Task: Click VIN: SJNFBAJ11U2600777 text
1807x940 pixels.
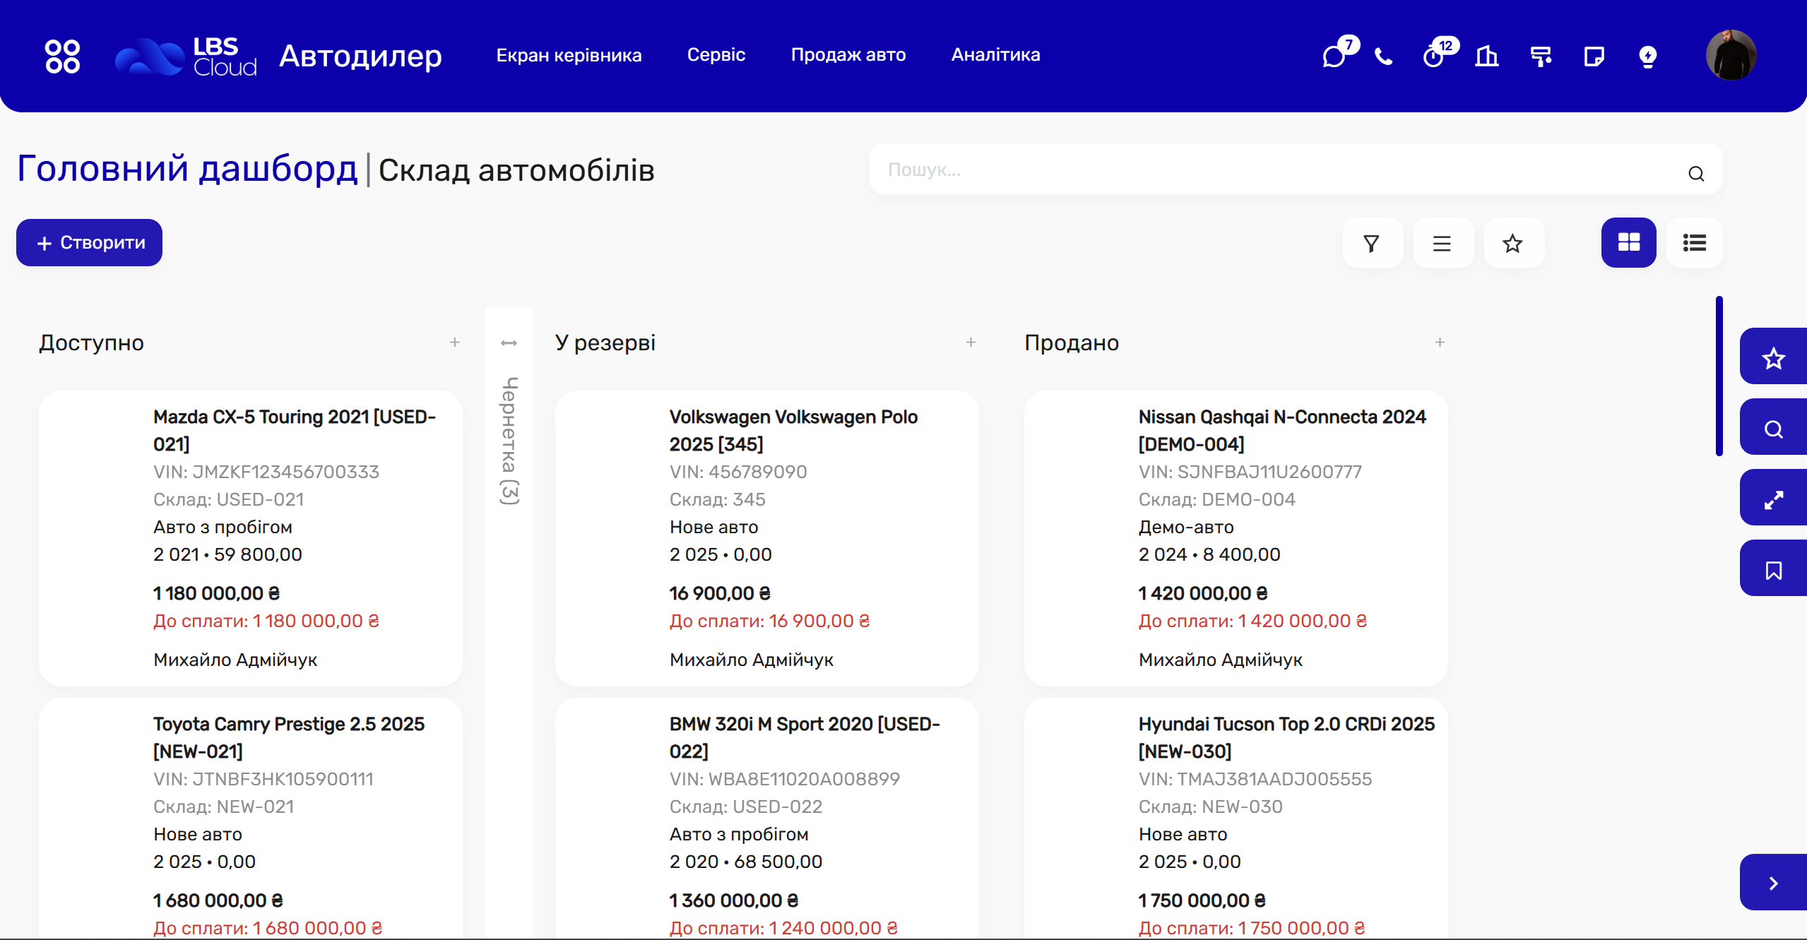Action: [x=1250, y=472]
